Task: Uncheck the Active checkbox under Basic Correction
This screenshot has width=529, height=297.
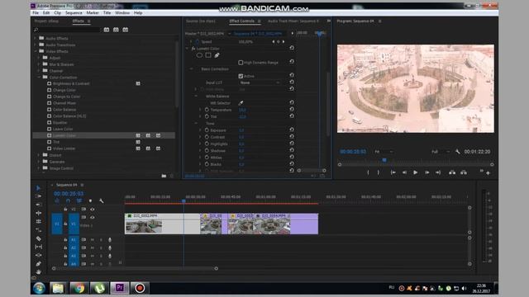Action: pos(241,76)
